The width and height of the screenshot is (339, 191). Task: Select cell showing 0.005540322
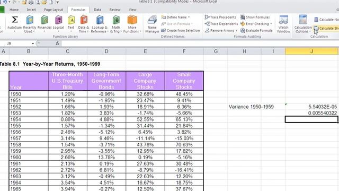[311, 113]
